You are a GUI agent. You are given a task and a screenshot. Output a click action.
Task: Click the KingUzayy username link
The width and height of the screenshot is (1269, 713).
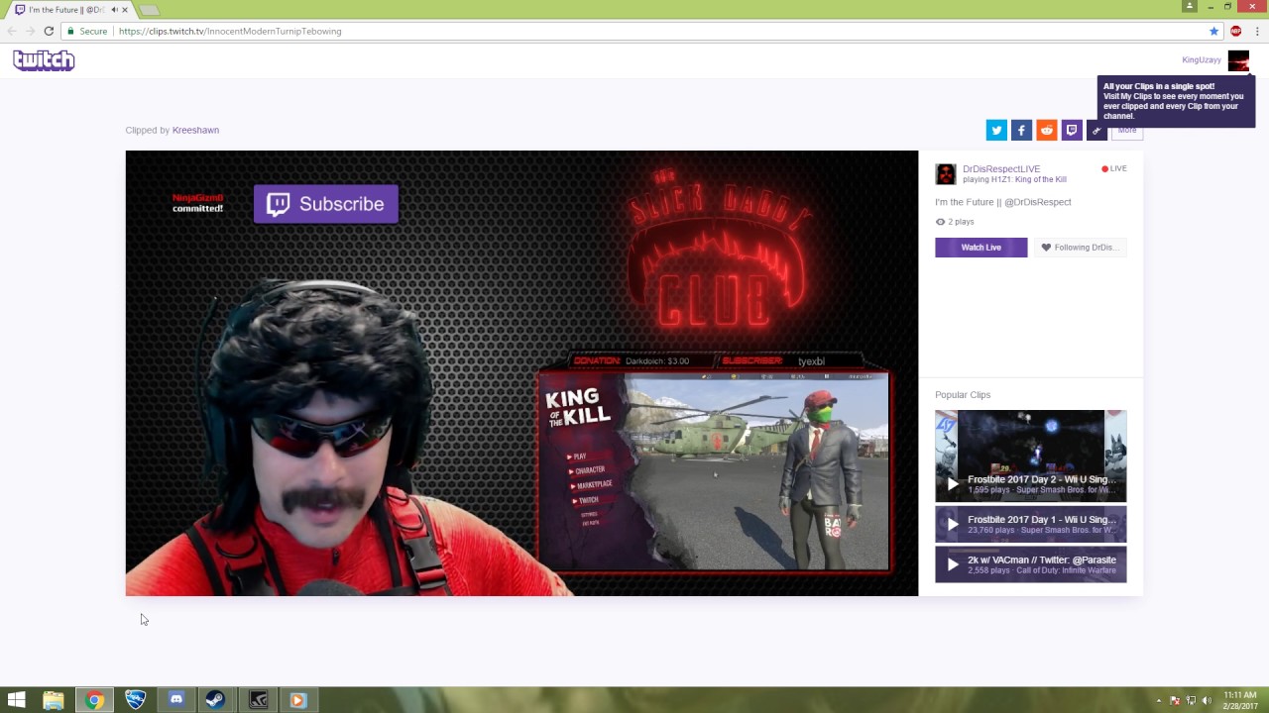[1202, 60]
